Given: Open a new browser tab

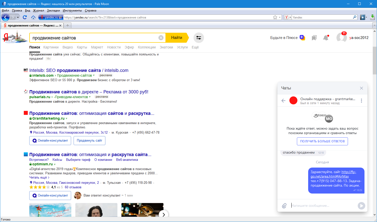Looking at the screenshot, I should (67, 25).
